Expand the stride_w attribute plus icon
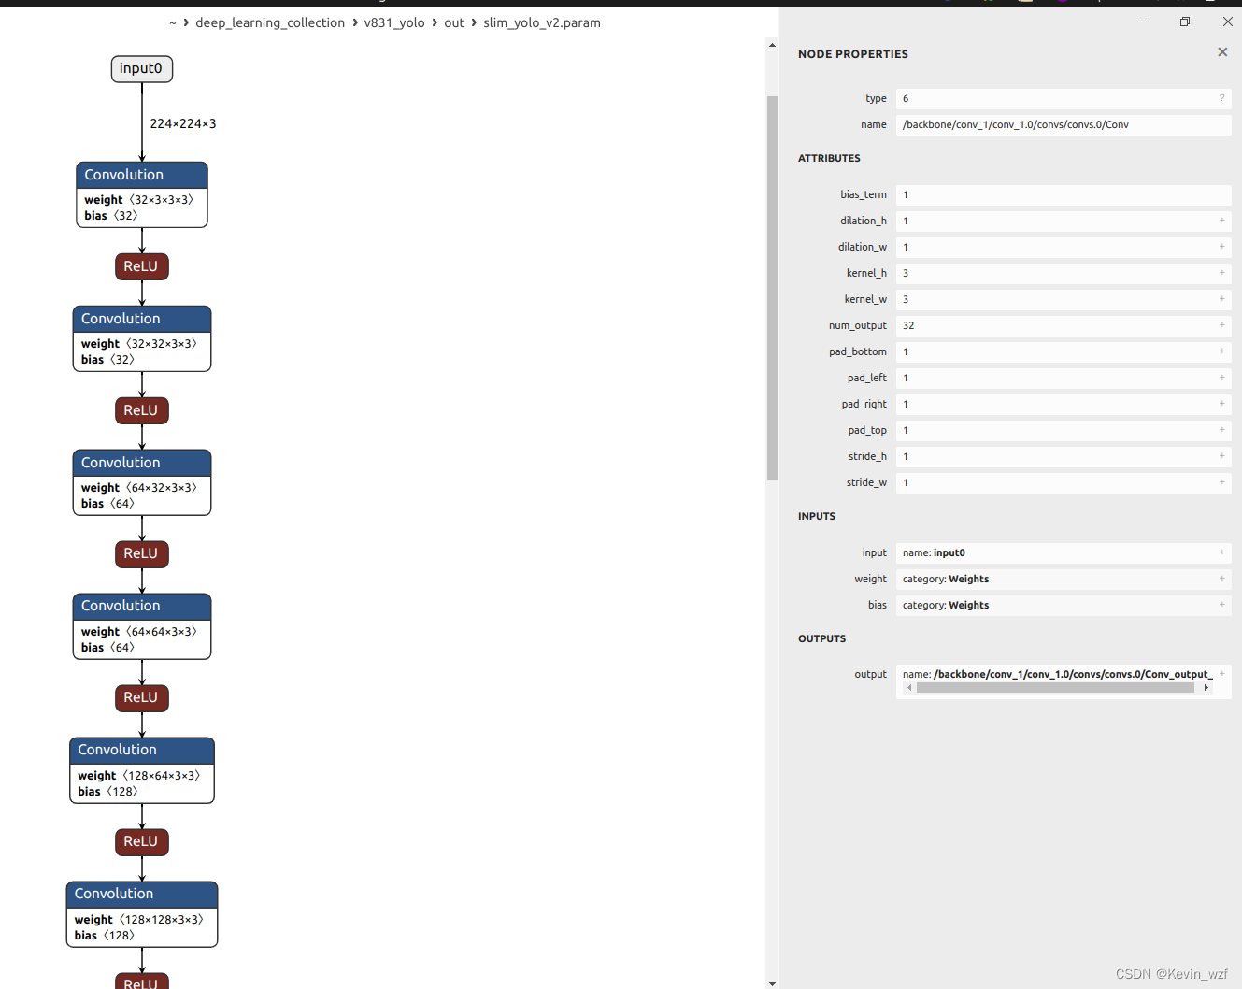 1221,482
